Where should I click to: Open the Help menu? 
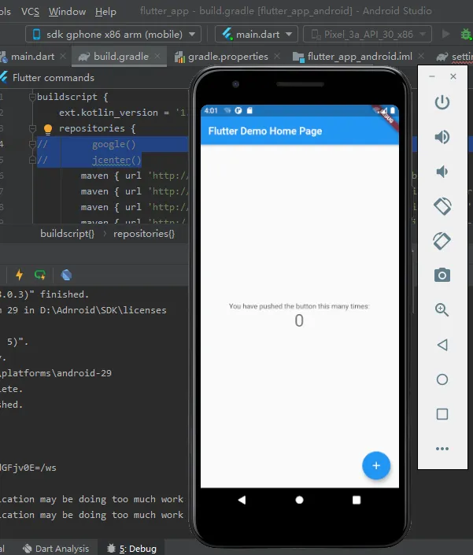pos(105,11)
